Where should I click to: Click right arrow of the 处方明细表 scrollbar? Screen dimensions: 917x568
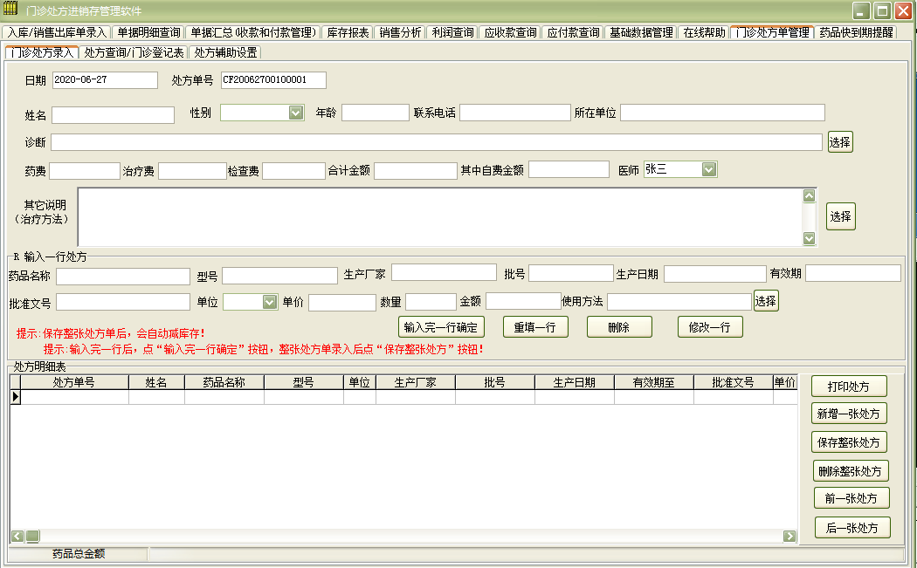(789, 536)
